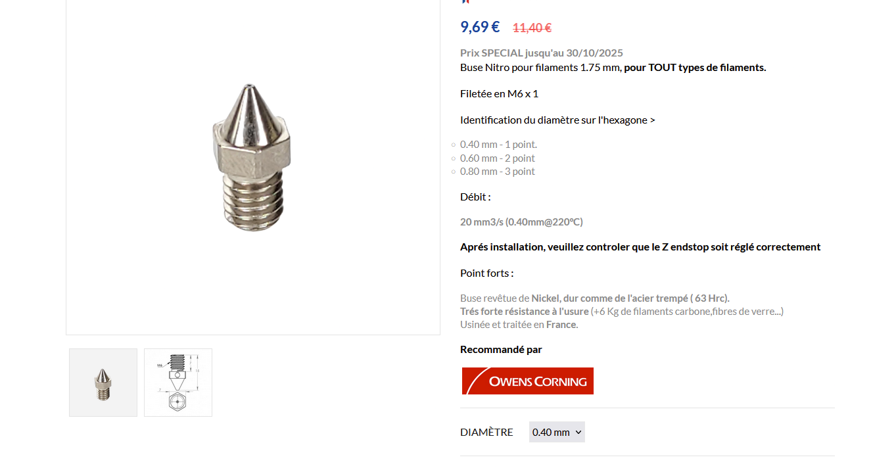
Task: Click the Z endstop warning sentence
Action: [640, 247]
